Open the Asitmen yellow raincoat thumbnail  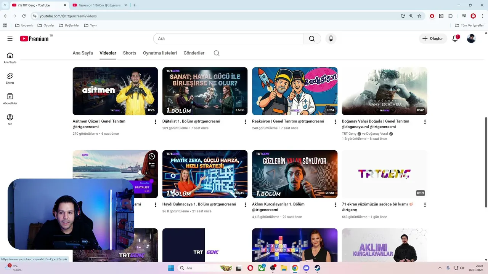tap(115, 91)
